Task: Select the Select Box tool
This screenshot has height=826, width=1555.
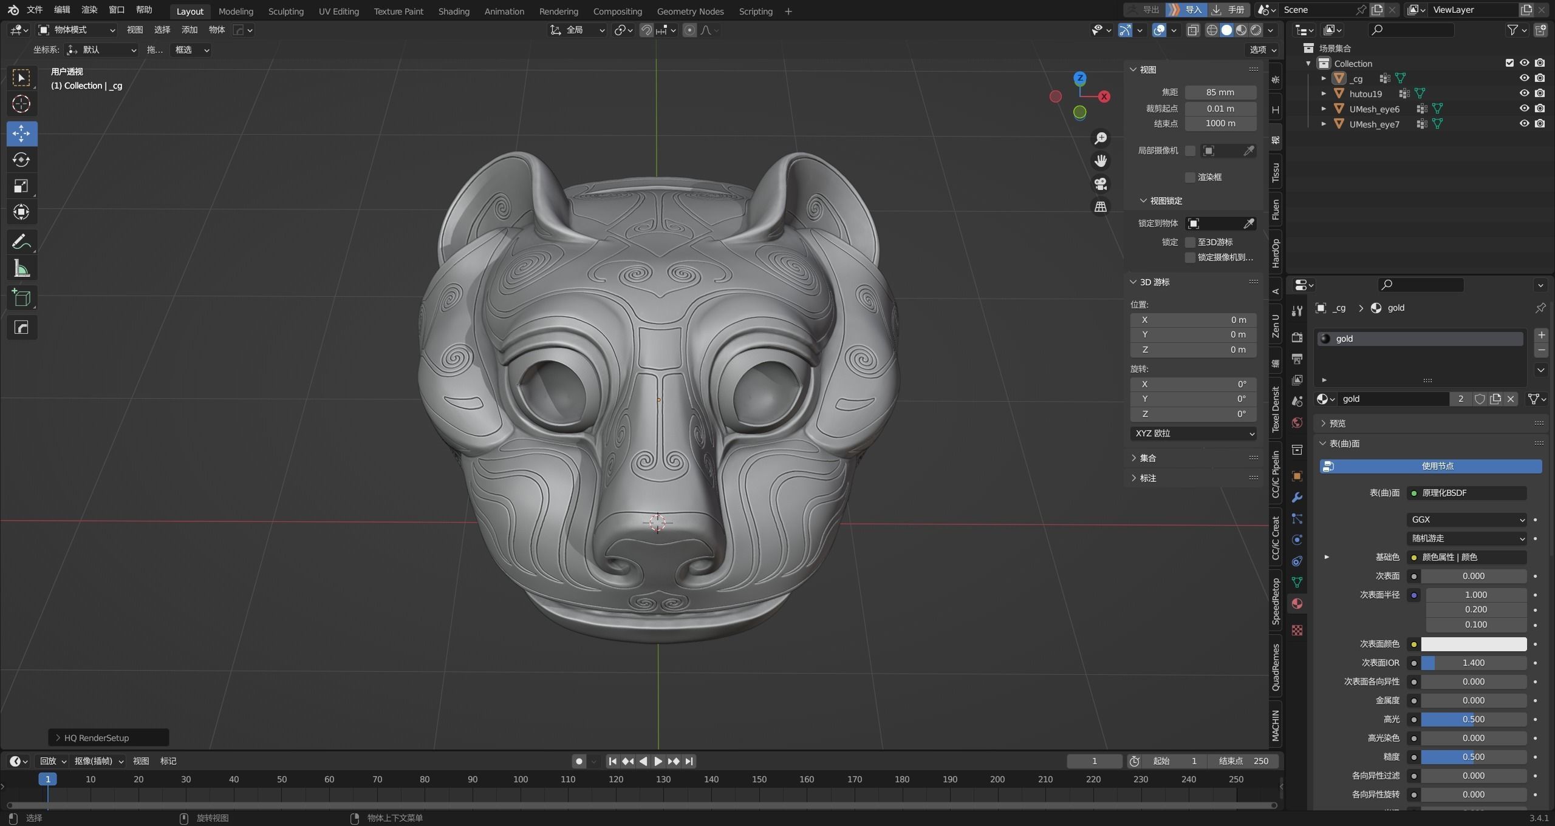Action: click(21, 78)
